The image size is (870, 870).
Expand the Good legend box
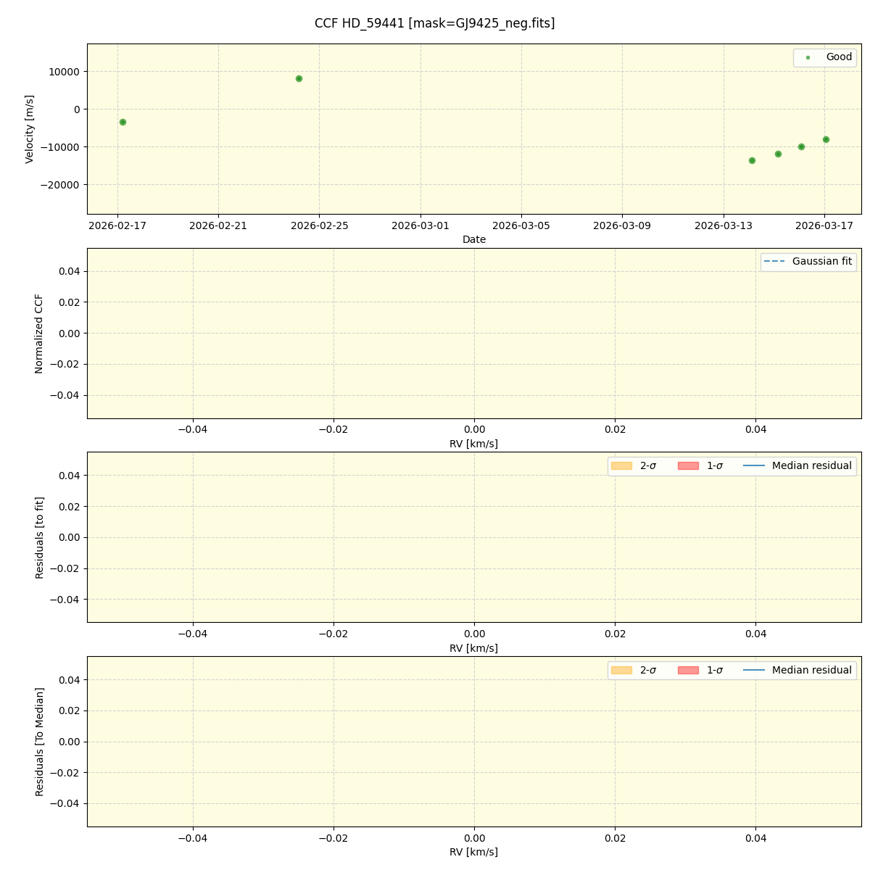pos(824,57)
